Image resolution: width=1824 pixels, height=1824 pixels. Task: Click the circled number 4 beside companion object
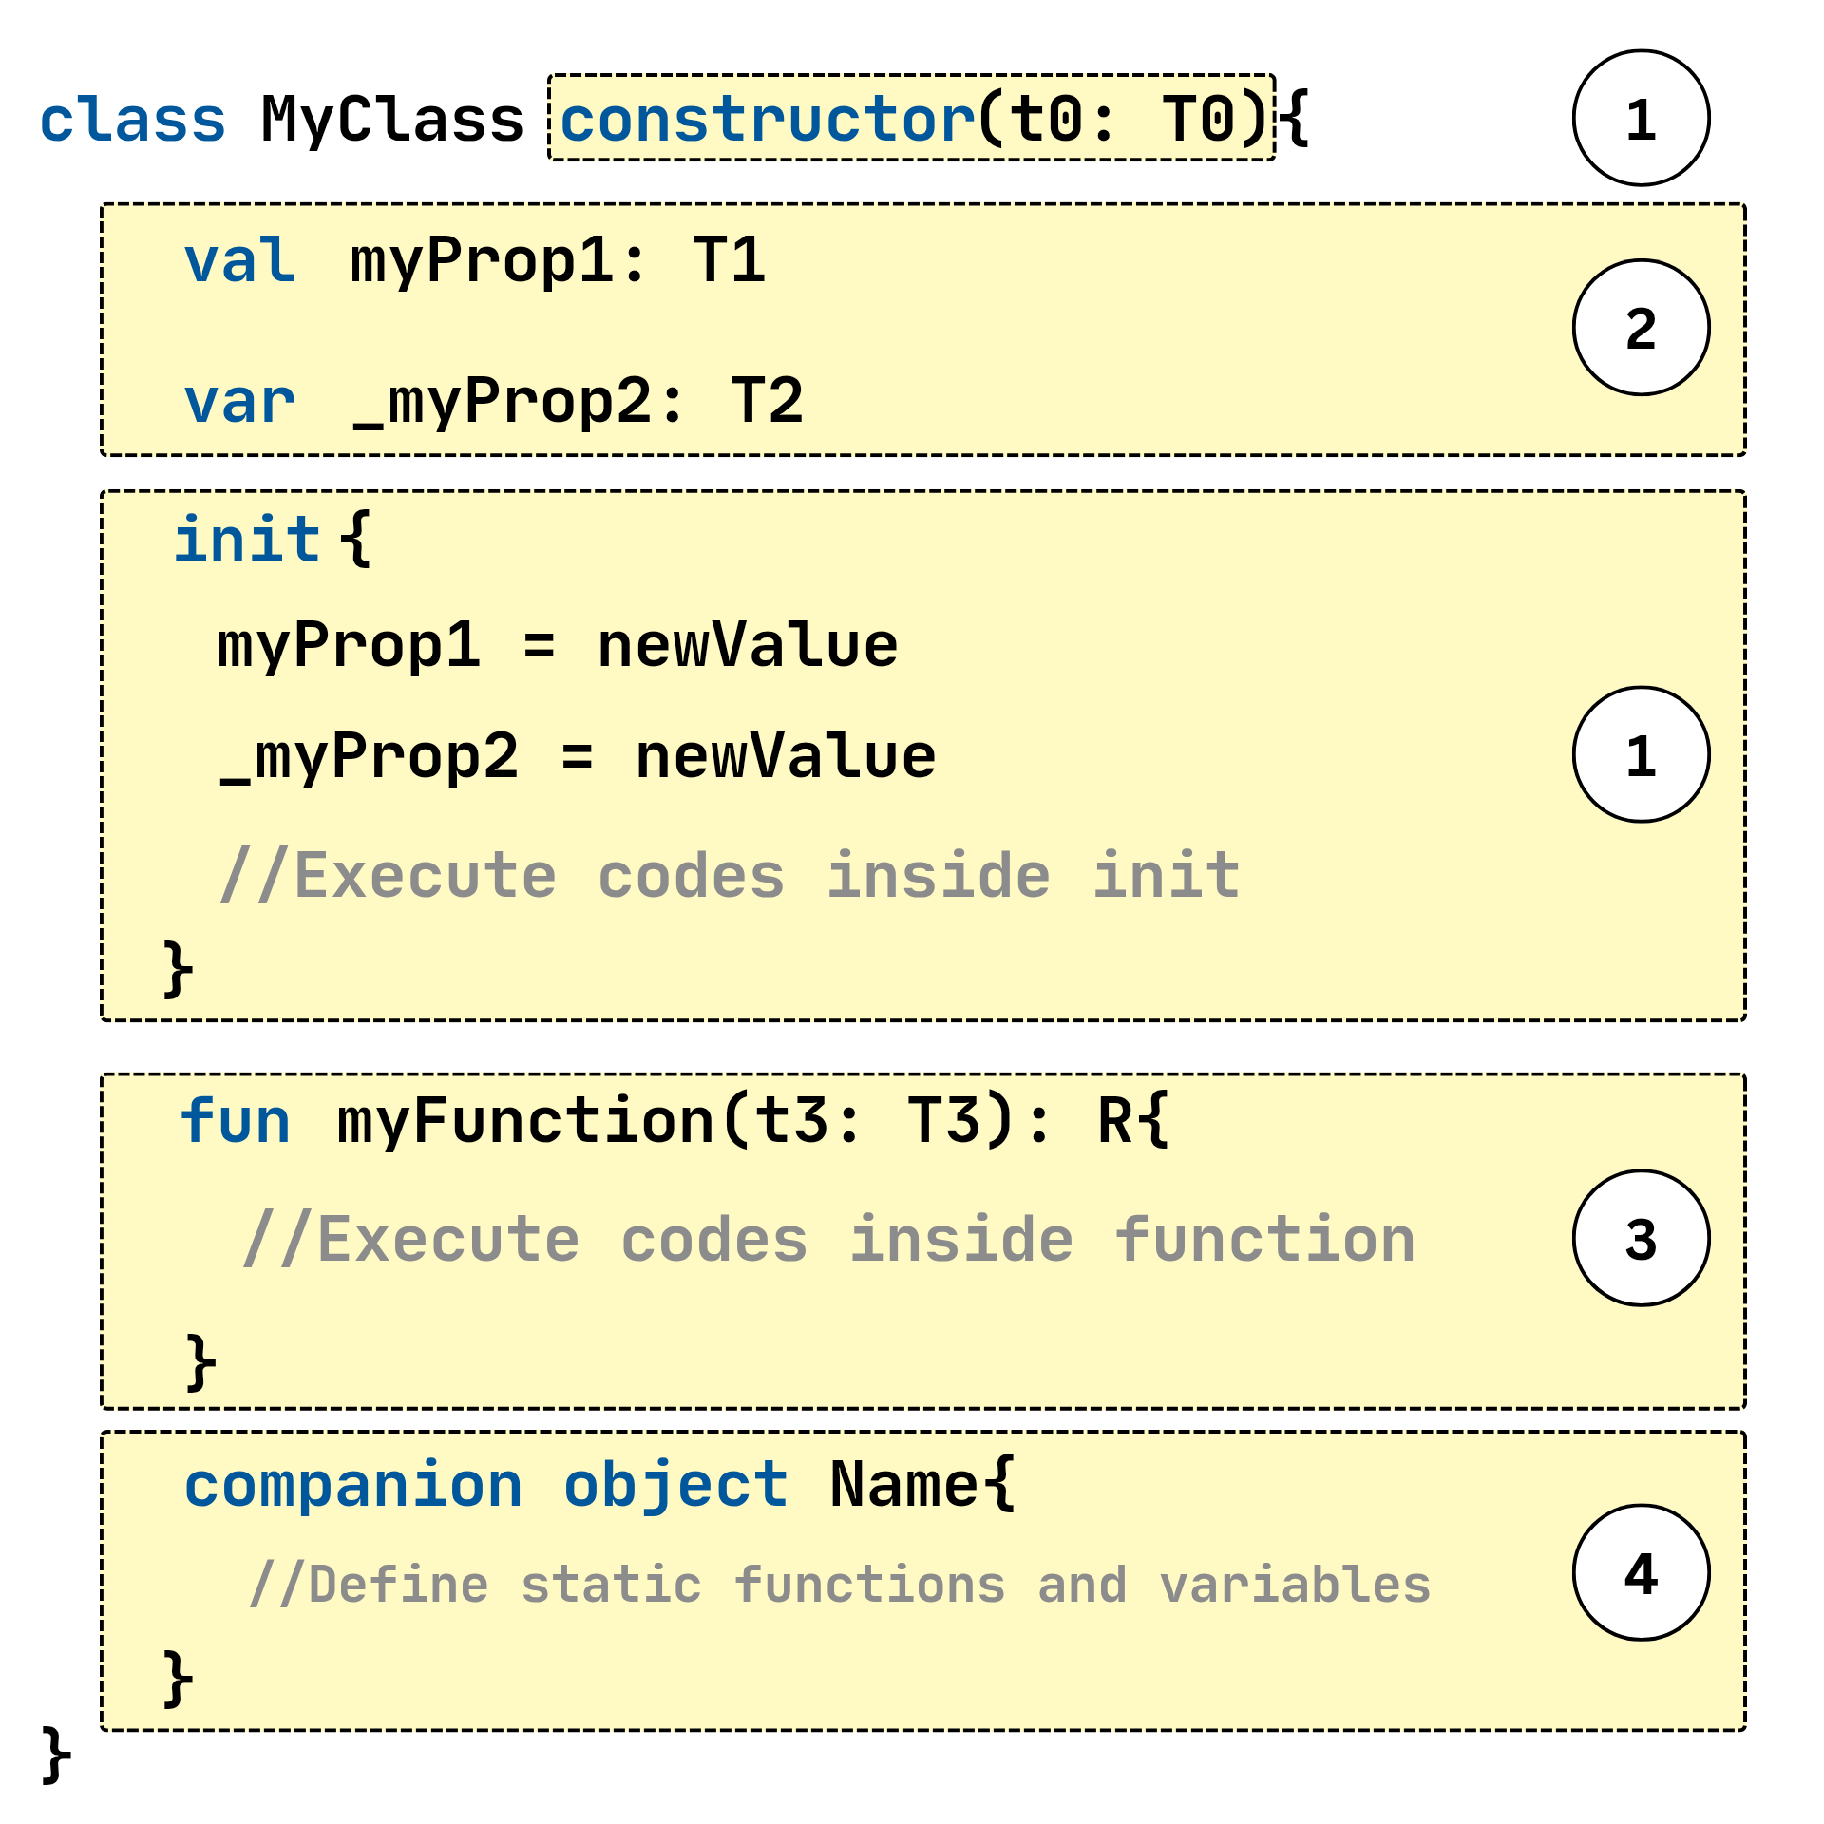[1642, 1572]
